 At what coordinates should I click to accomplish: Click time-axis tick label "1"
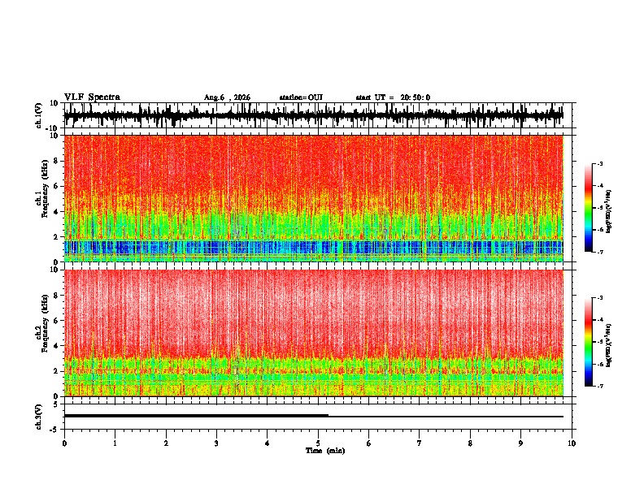(115, 443)
